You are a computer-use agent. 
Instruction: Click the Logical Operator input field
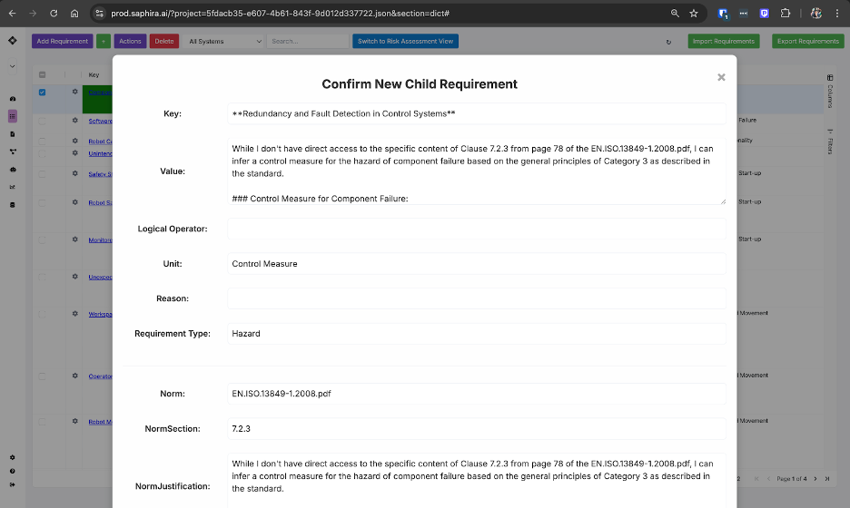point(477,229)
